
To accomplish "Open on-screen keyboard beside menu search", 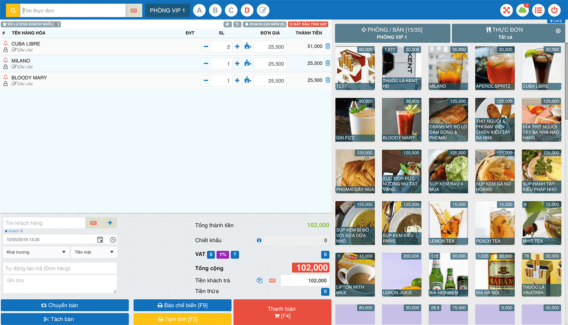I will (x=134, y=11).
